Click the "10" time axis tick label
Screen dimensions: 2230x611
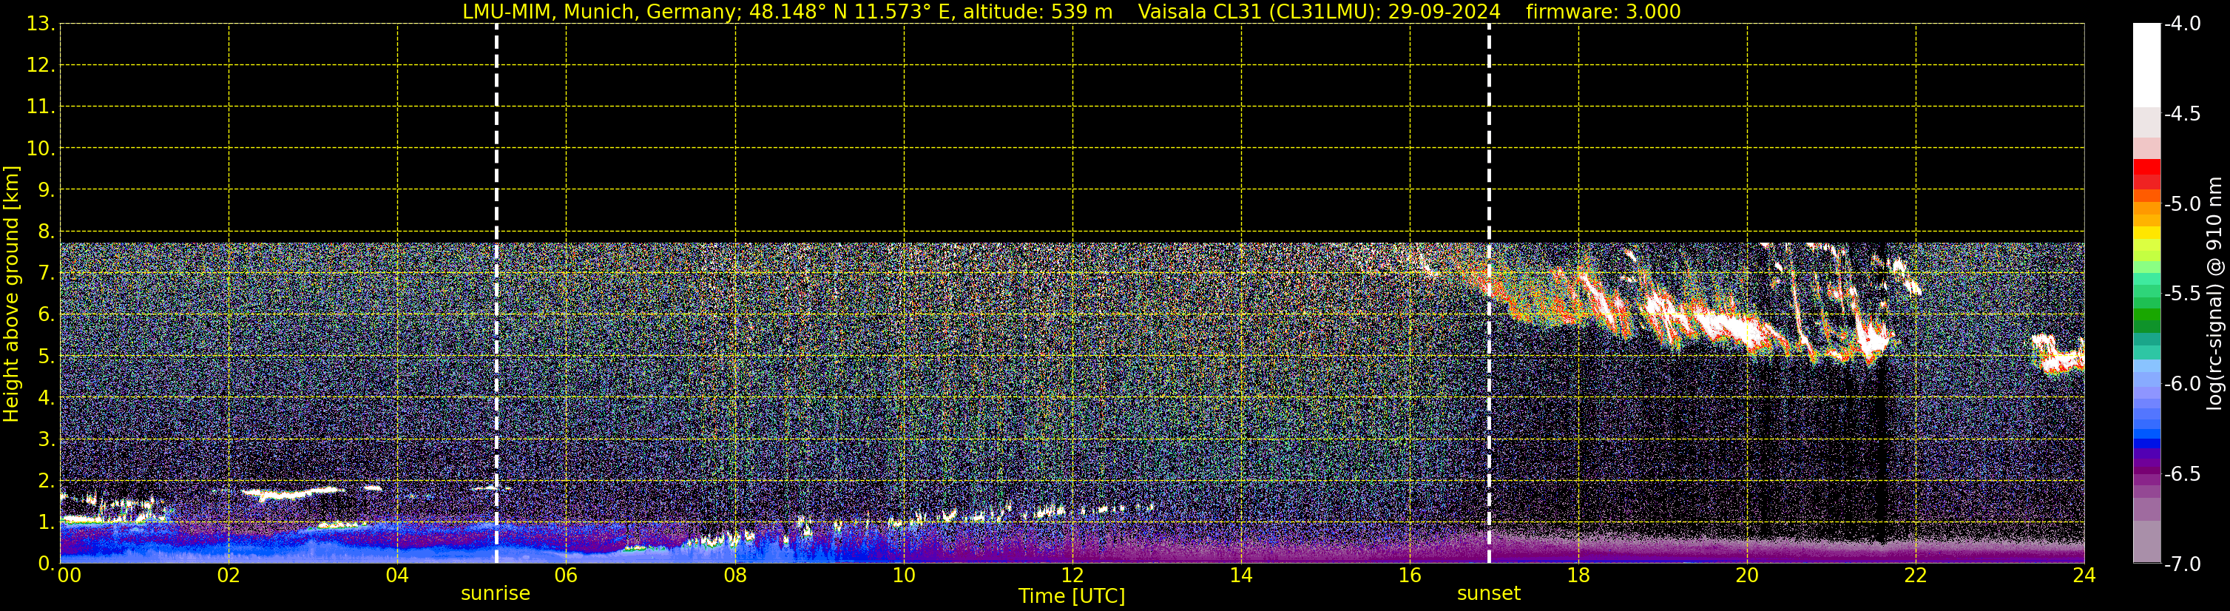(904, 575)
